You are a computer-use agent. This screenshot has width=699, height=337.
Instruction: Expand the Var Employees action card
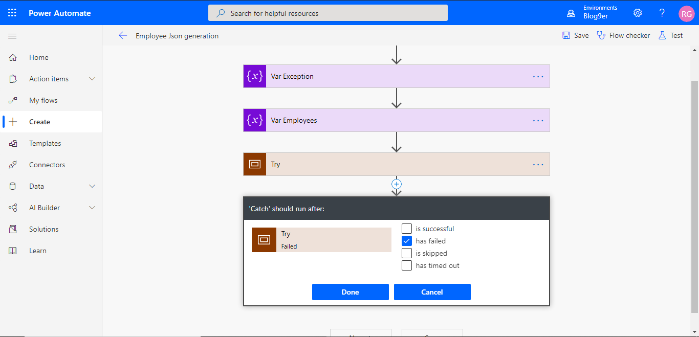397,120
